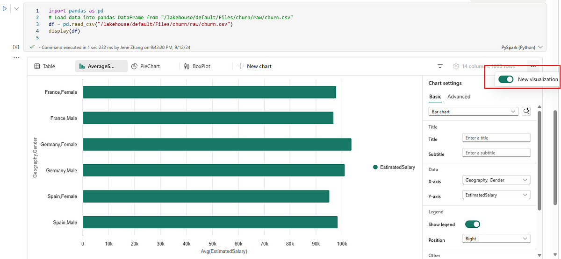Click the filter lines icon in chart toolbar

(440, 66)
